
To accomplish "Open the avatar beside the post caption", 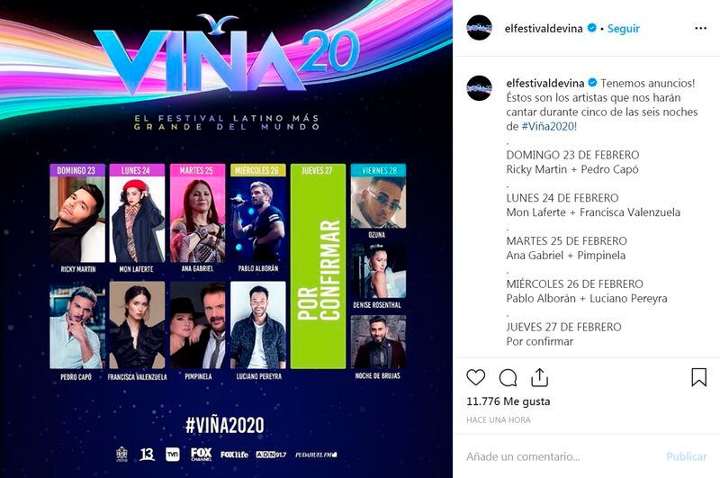I will [479, 87].
